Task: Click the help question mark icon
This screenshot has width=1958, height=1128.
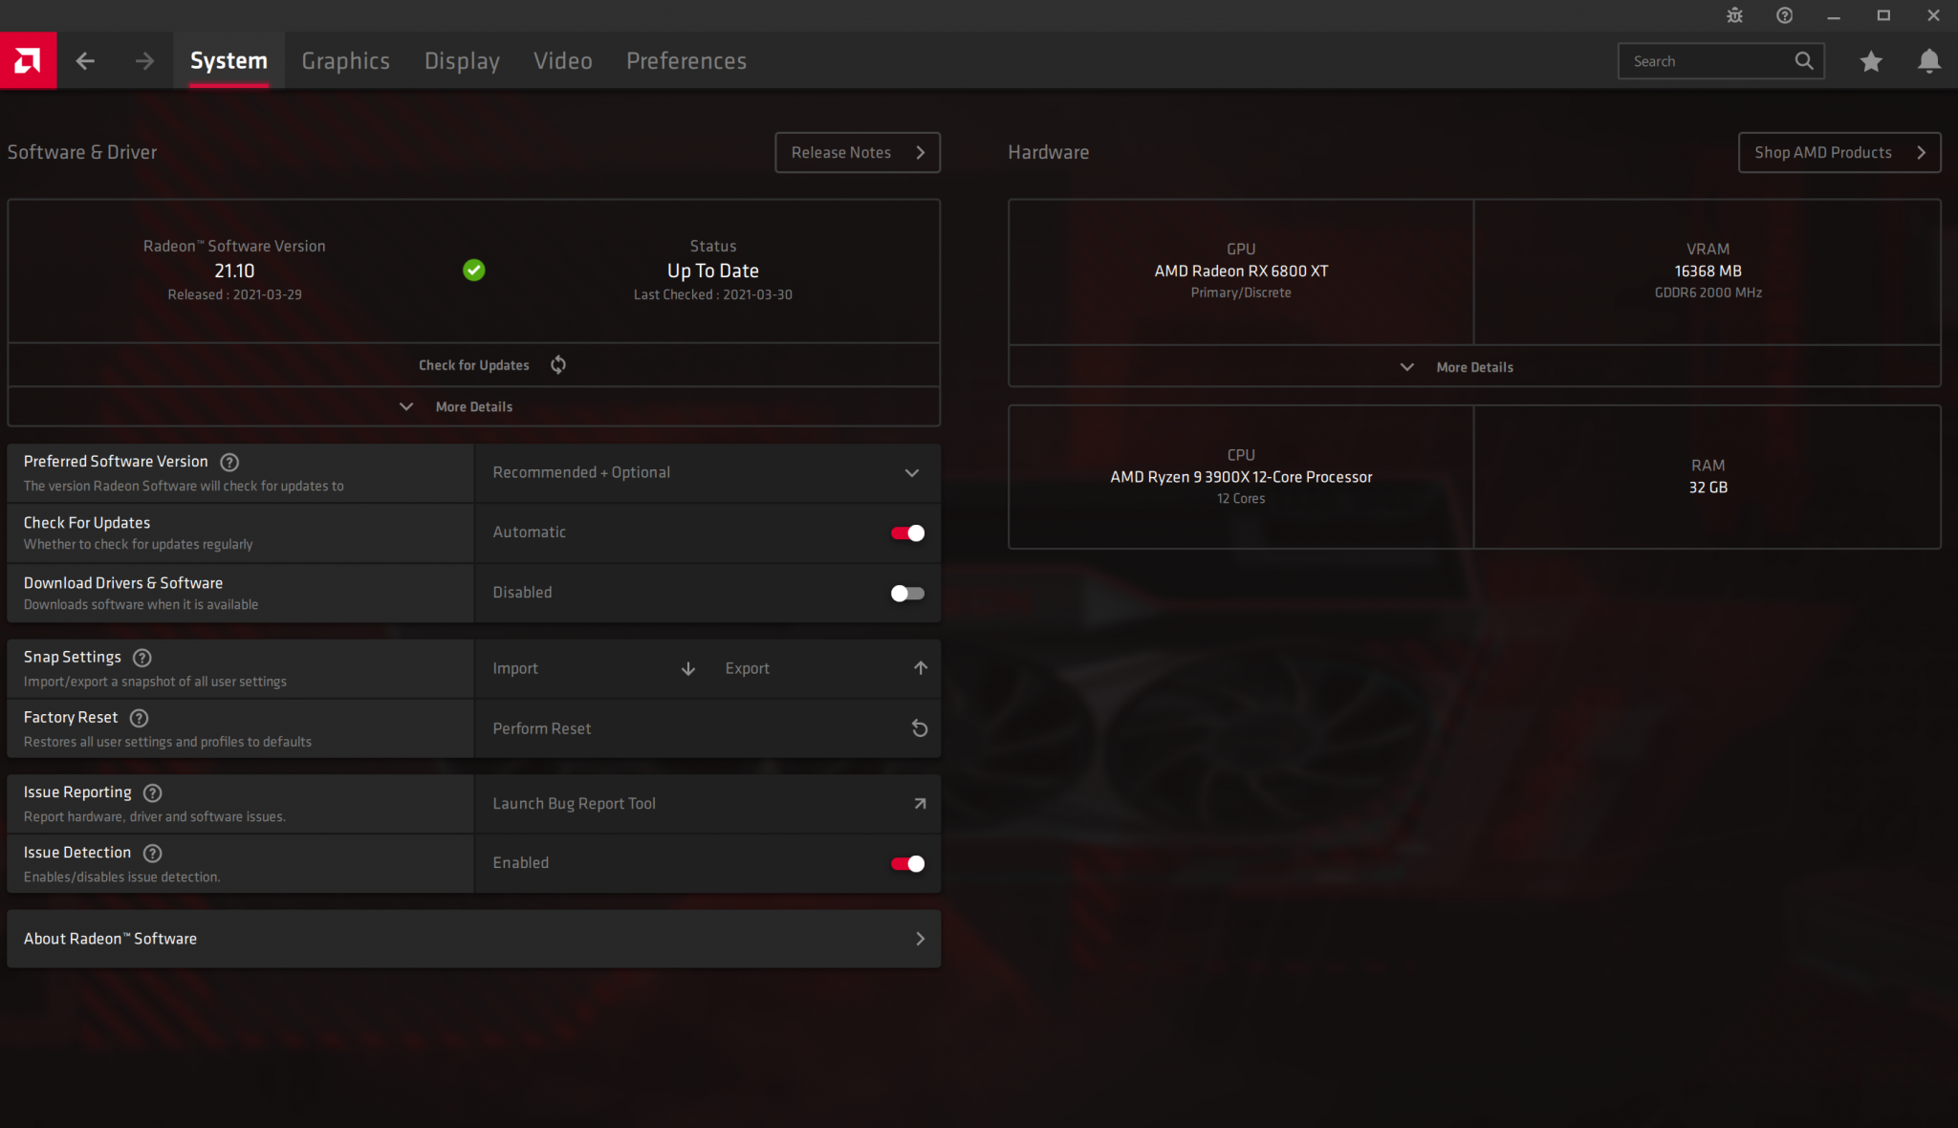Action: click(x=1783, y=15)
